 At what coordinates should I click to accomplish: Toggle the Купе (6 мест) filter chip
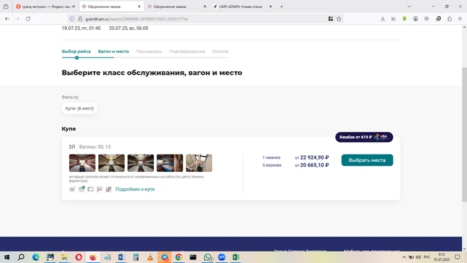[x=79, y=108]
